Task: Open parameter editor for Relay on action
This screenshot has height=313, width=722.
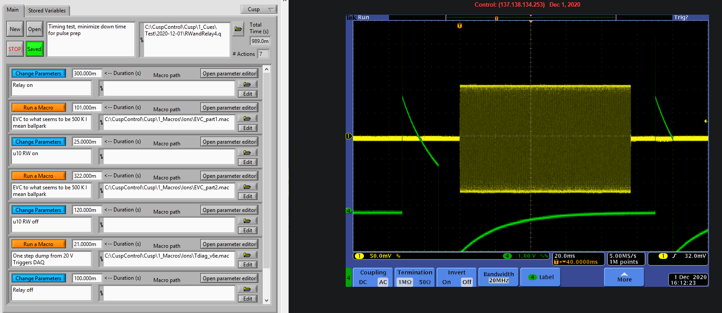Action: [x=229, y=74]
